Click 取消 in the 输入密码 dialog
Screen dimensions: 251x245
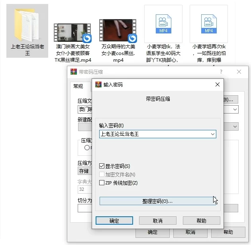[x=158, y=221]
